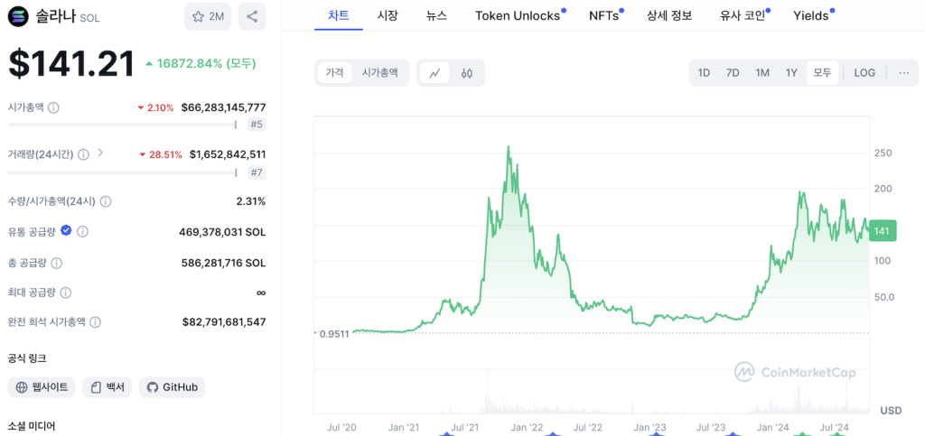925x436 pixels.
Task: Switch to candlestick chart view
Action: (x=467, y=74)
